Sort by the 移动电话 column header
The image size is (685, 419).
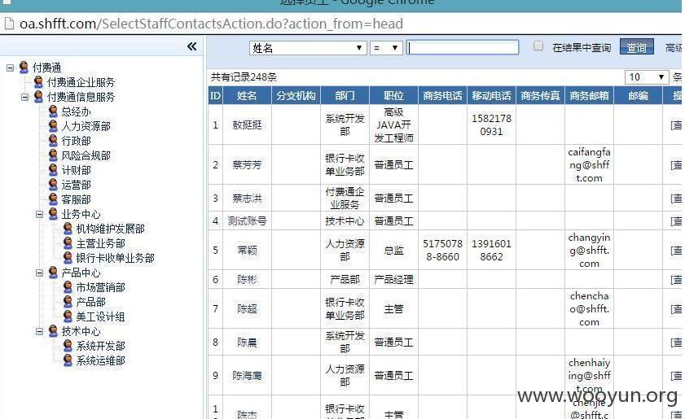pyautogui.click(x=491, y=95)
